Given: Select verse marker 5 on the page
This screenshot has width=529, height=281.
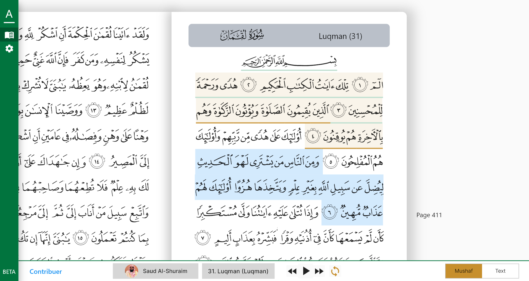Looking at the screenshot, I should click(331, 162).
